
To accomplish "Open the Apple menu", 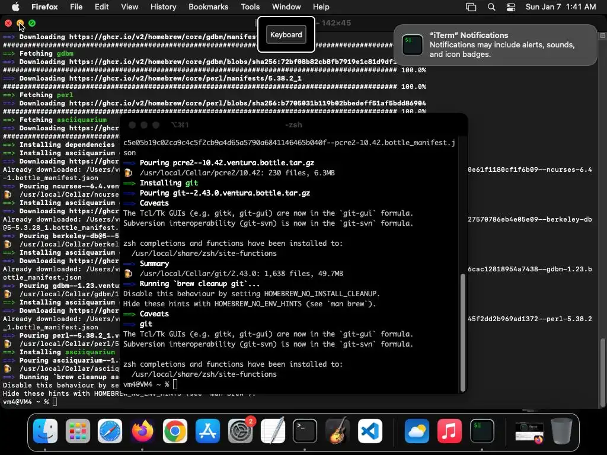I will point(15,7).
